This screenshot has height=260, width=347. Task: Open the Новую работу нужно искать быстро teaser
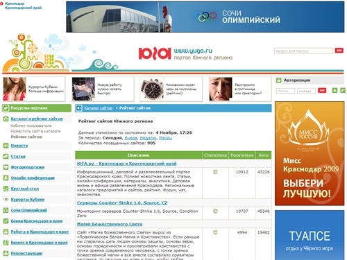tap(103, 89)
